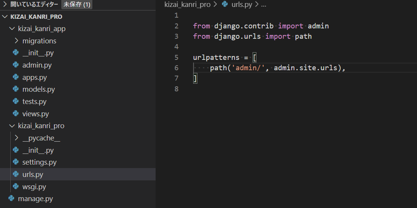The height and width of the screenshot is (208, 417).
Task: Click django.urls on line 3
Action: pos(238,36)
